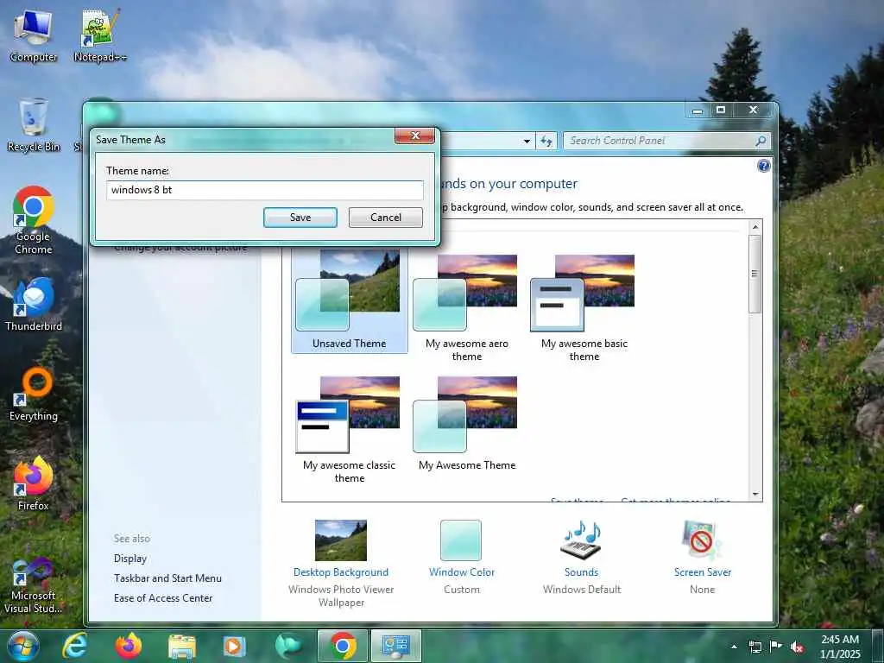The width and height of the screenshot is (884, 663).
Task: Click the Theme name text field
Action: pos(264,190)
